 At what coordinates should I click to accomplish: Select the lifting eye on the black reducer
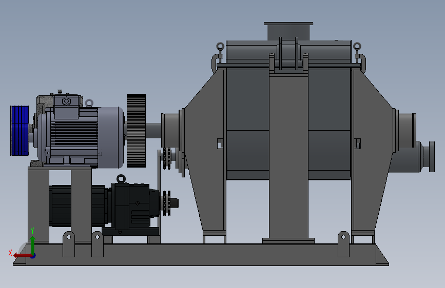coord(121,178)
